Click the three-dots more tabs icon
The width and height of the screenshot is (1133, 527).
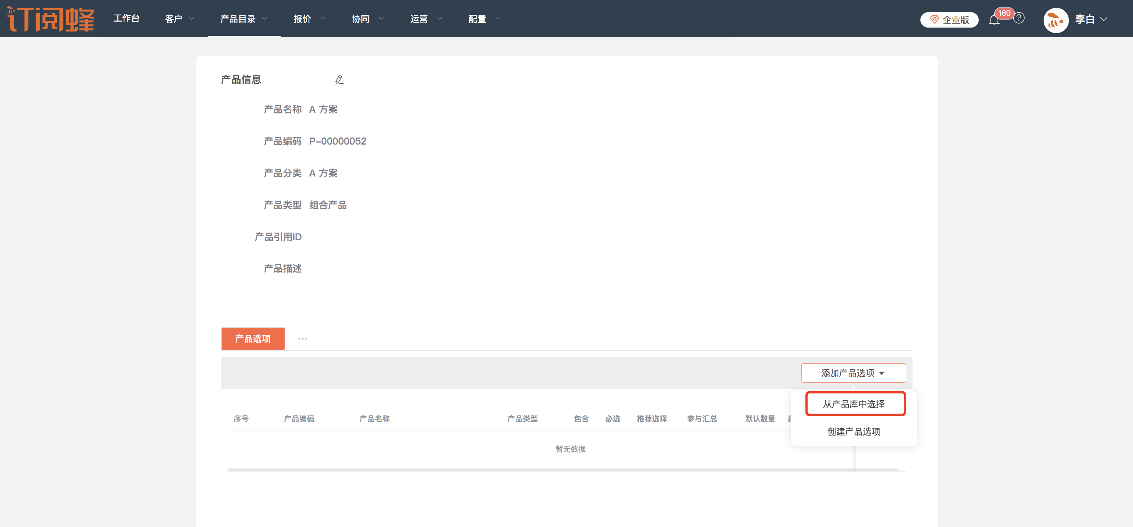coord(302,339)
